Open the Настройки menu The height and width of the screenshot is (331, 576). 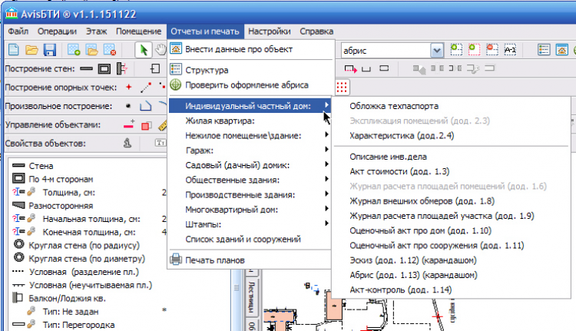click(x=269, y=31)
